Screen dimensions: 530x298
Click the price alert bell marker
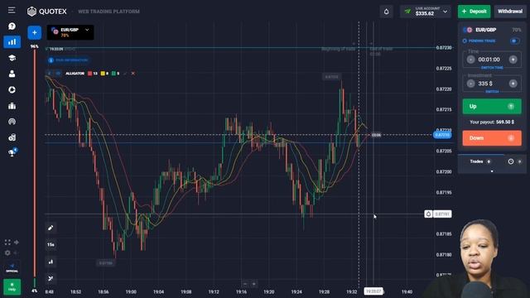point(428,214)
